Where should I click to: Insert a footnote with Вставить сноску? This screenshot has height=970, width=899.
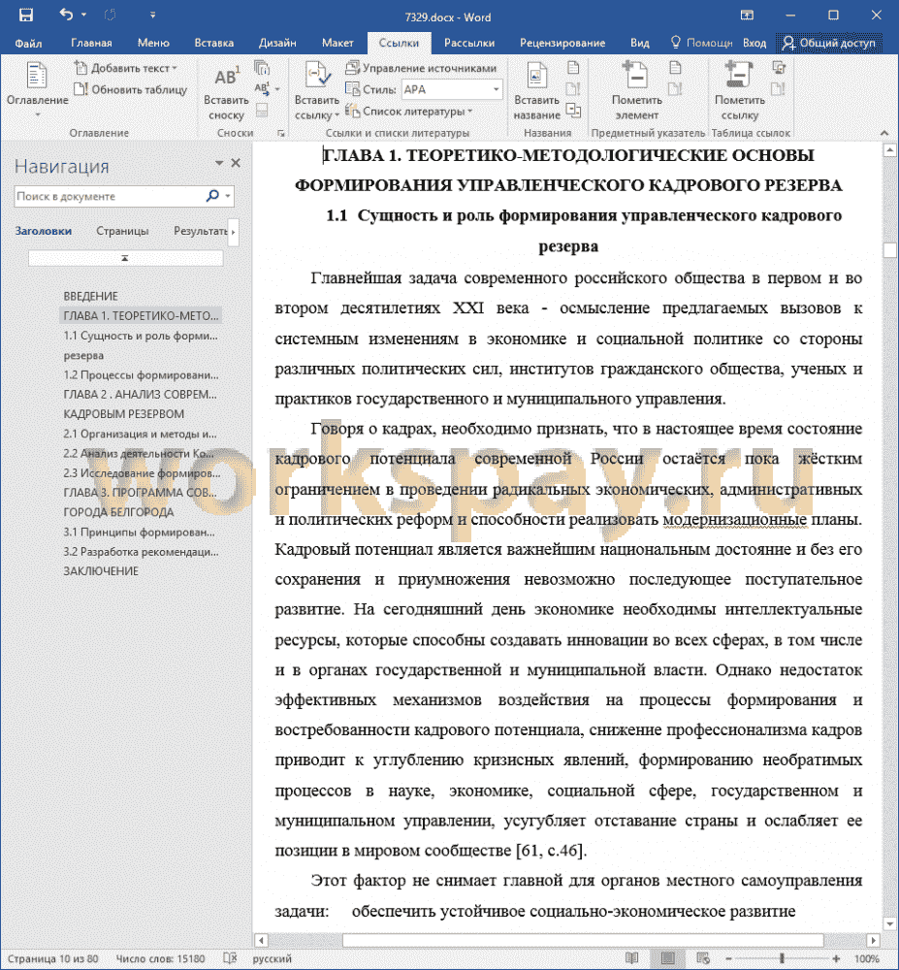(x=226, y=93)
